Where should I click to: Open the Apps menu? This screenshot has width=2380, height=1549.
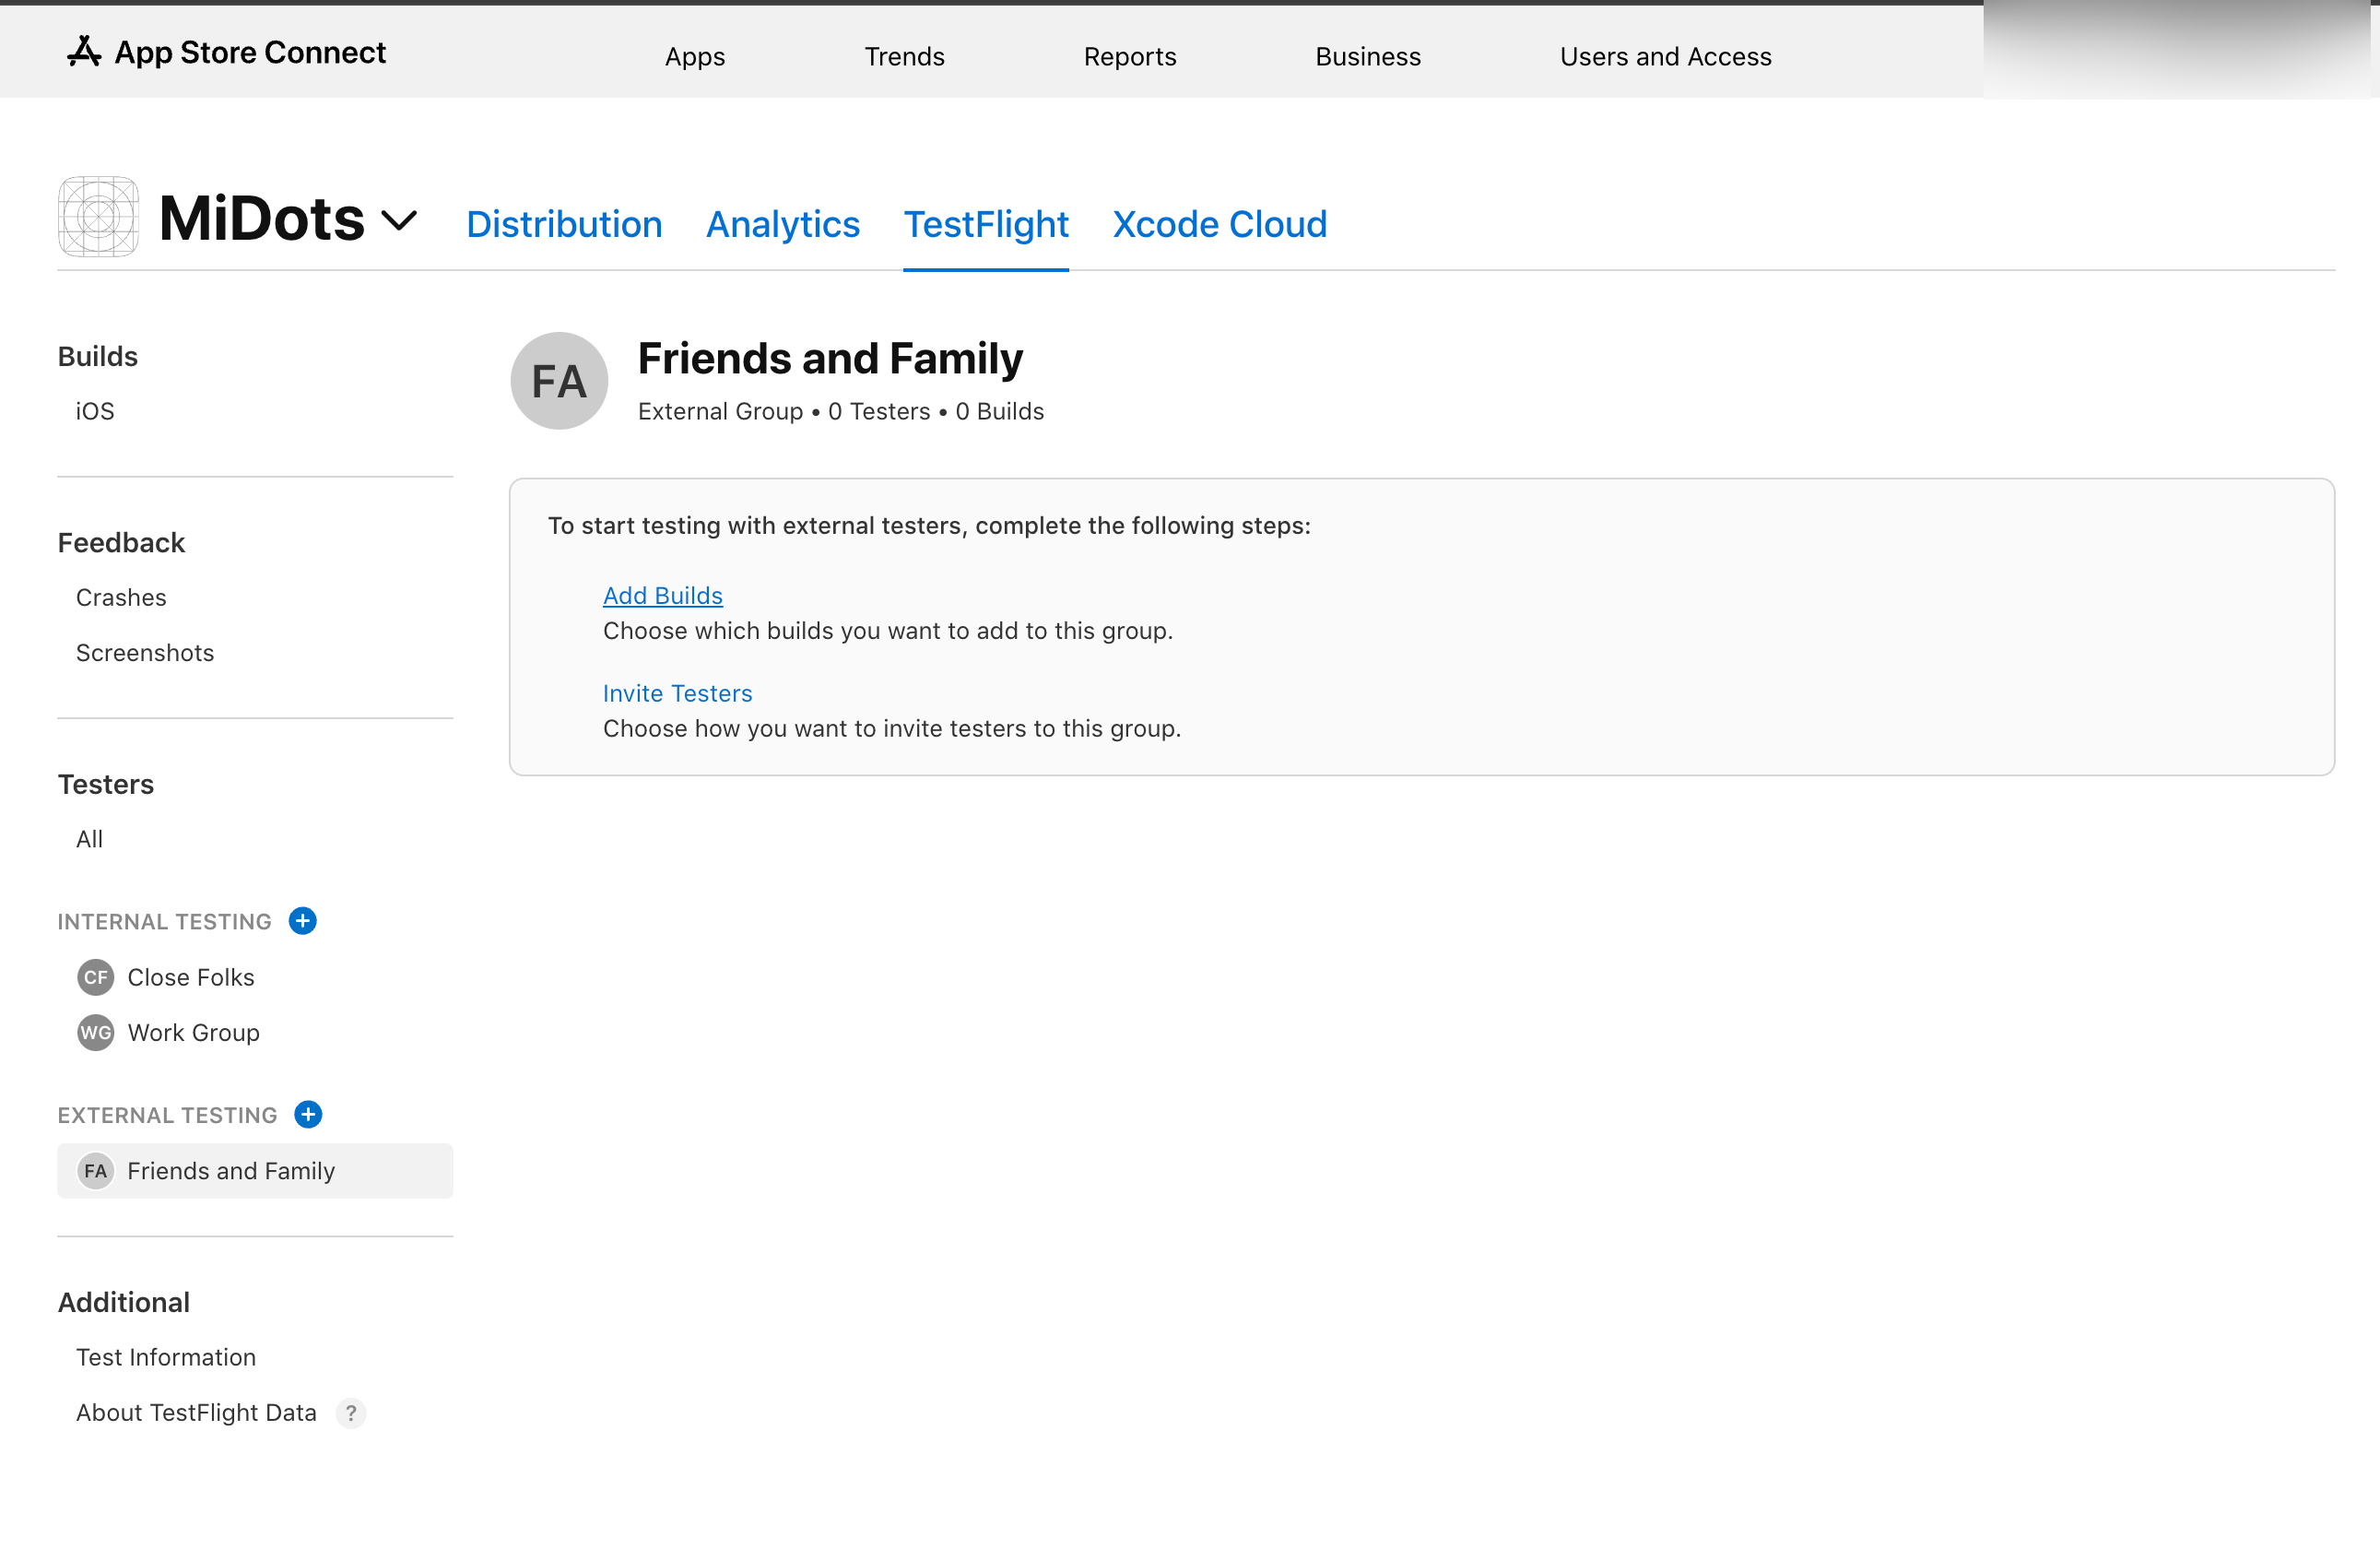coord(695,56)
